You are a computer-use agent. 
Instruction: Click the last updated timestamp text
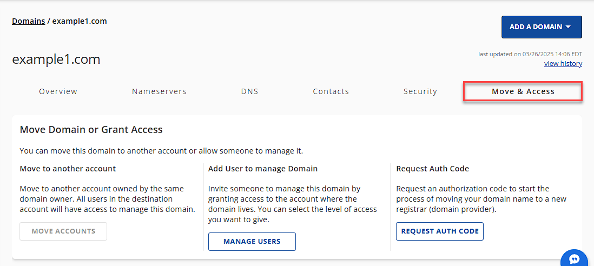click(x=530, y=54)
